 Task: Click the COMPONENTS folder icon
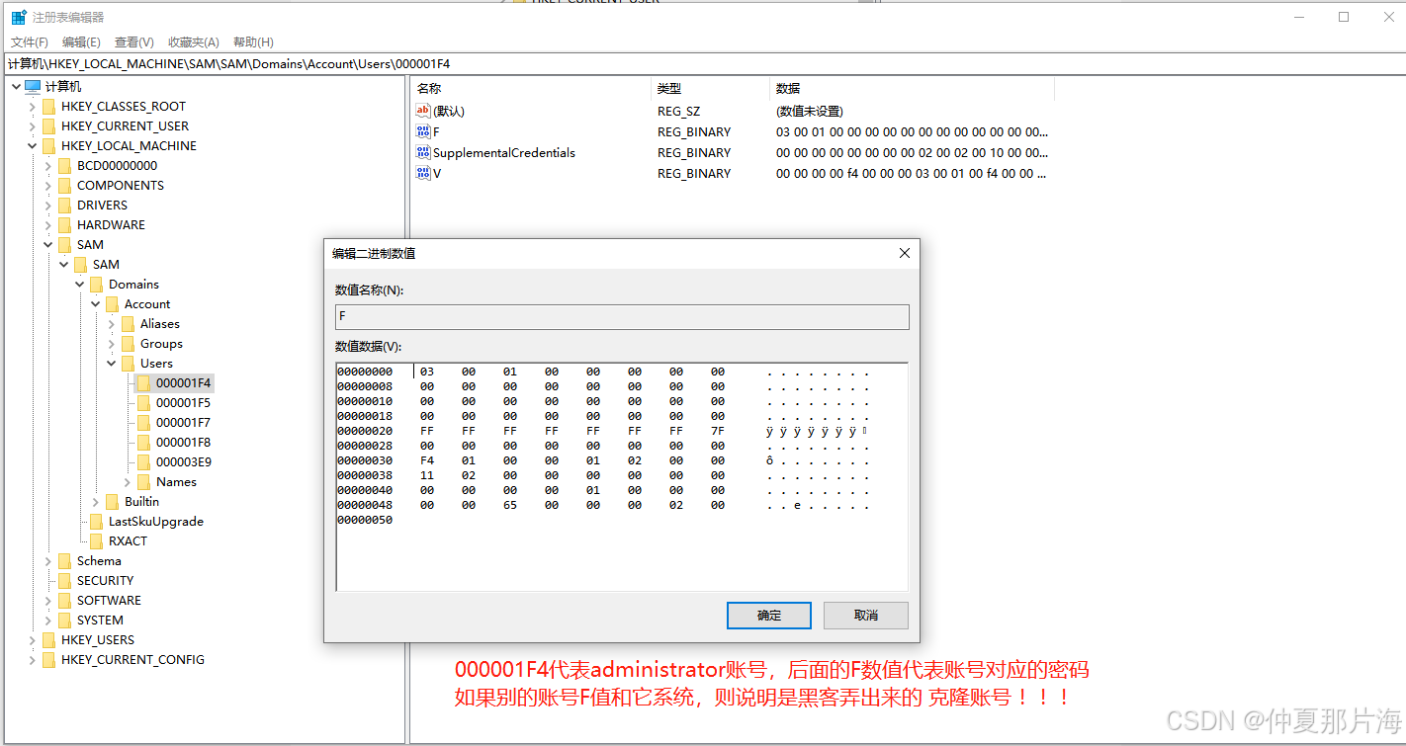pos(64,185)
